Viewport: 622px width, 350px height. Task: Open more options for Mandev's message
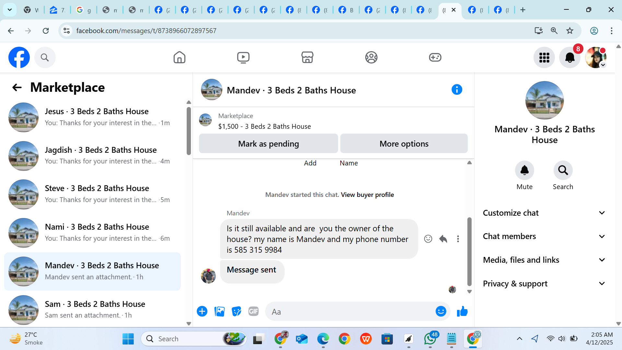pyautogui.click(x=458, y=239)
